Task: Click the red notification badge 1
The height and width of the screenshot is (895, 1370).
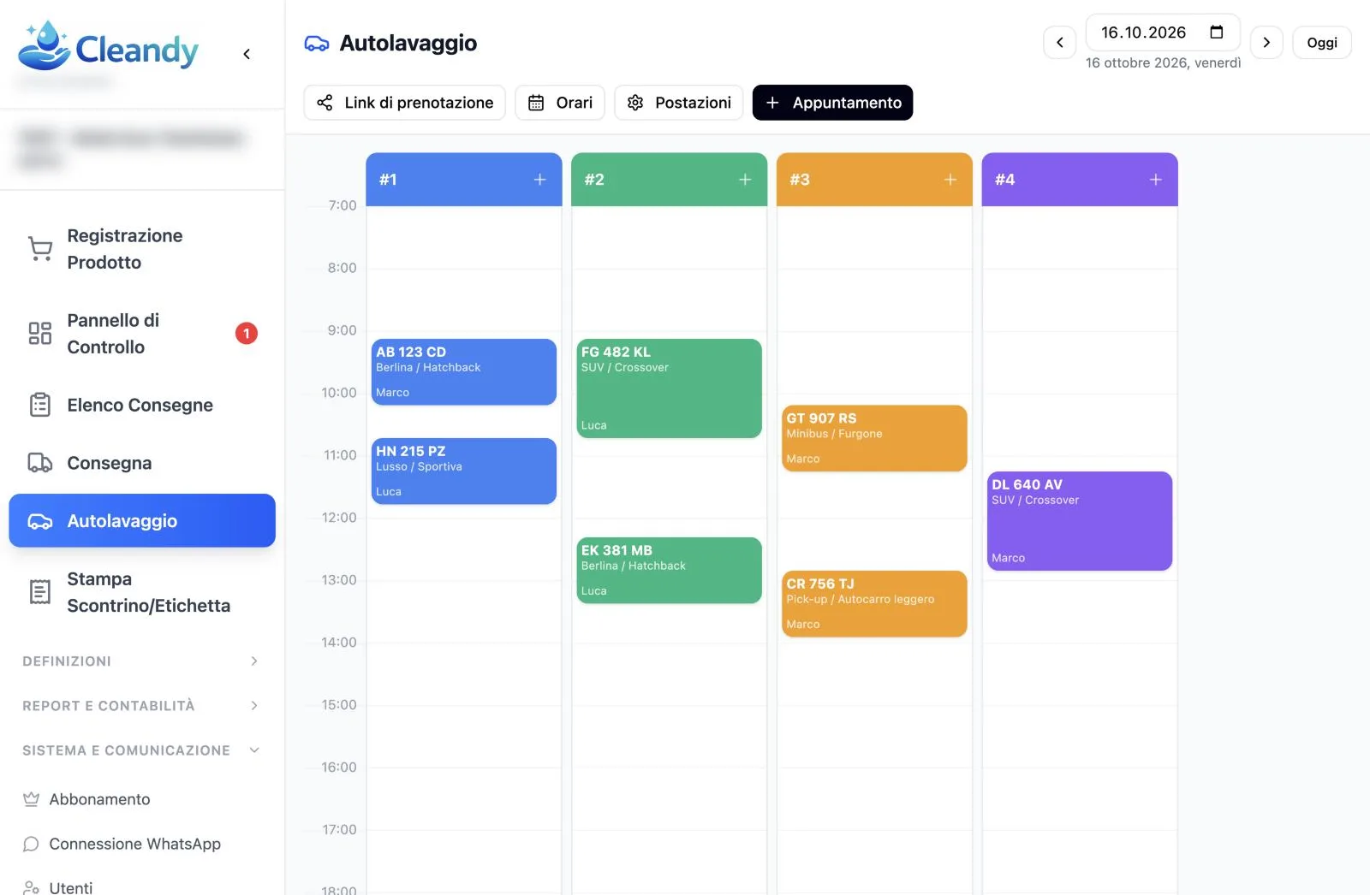Action: 247,333
